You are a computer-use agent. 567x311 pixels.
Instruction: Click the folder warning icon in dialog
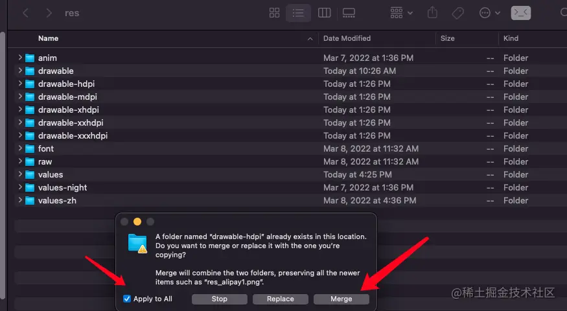coord(137,244)
